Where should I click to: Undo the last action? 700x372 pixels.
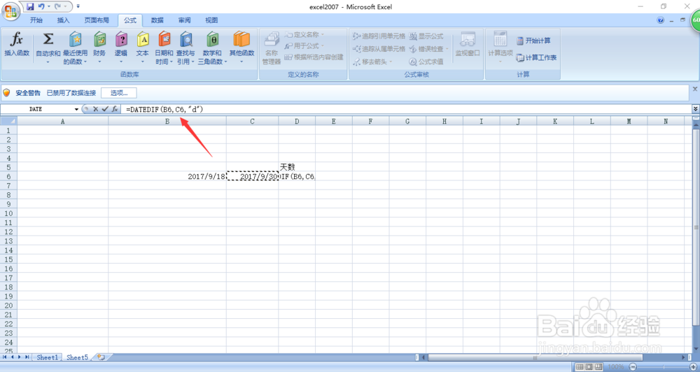tap(41, 7)
